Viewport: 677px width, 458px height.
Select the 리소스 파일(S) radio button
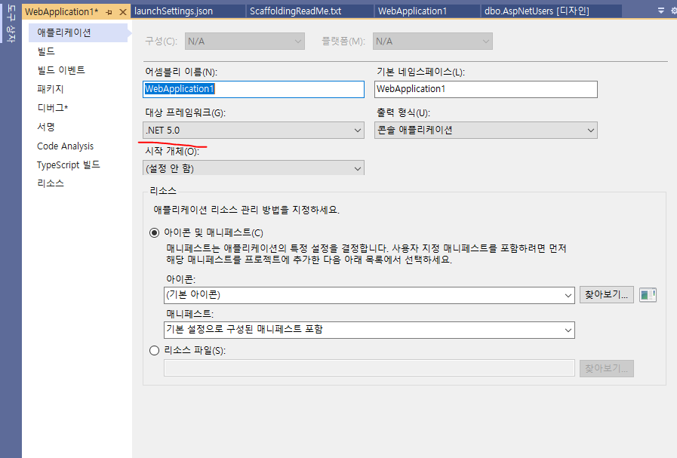pyautogui.click(x=154, y=351)
